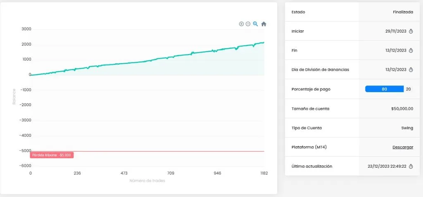Click the zoom in plus icon
The image size is (423, 197).
(x=241, y=24)
